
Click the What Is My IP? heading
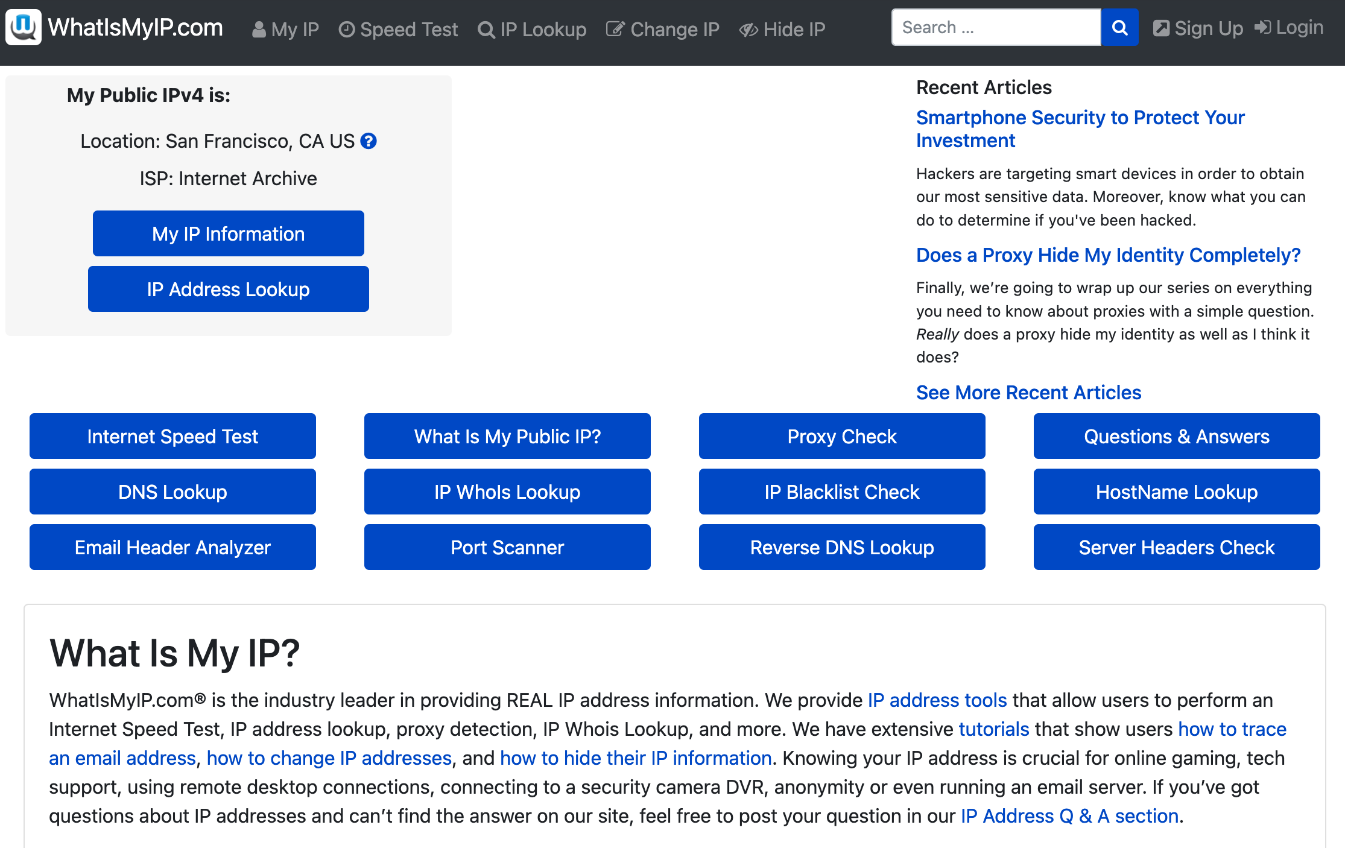pyautogui.click(x=174, y=653)
